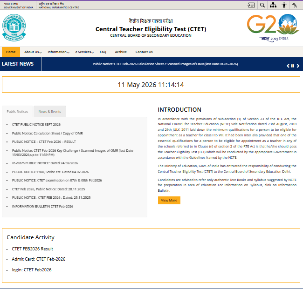Open INFORMATION BULLETIN CTET Feb-2026
Image resolution: width=303 pixels, height=289 pixels.
pos(42,207)
